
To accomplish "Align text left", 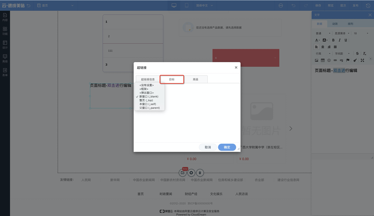I will 316,47.
